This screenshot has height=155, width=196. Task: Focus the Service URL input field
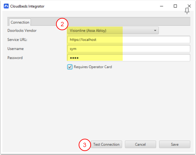[129, 39]
